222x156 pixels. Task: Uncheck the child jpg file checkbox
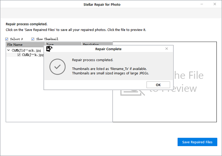click(19, 55)
